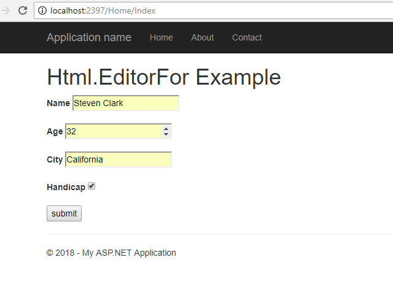Decrease Age with the down arrow
Viewport: 393px width, 287px height.
click(x=166, y=134)
